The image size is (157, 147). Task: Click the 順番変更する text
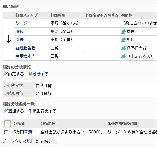44,111
